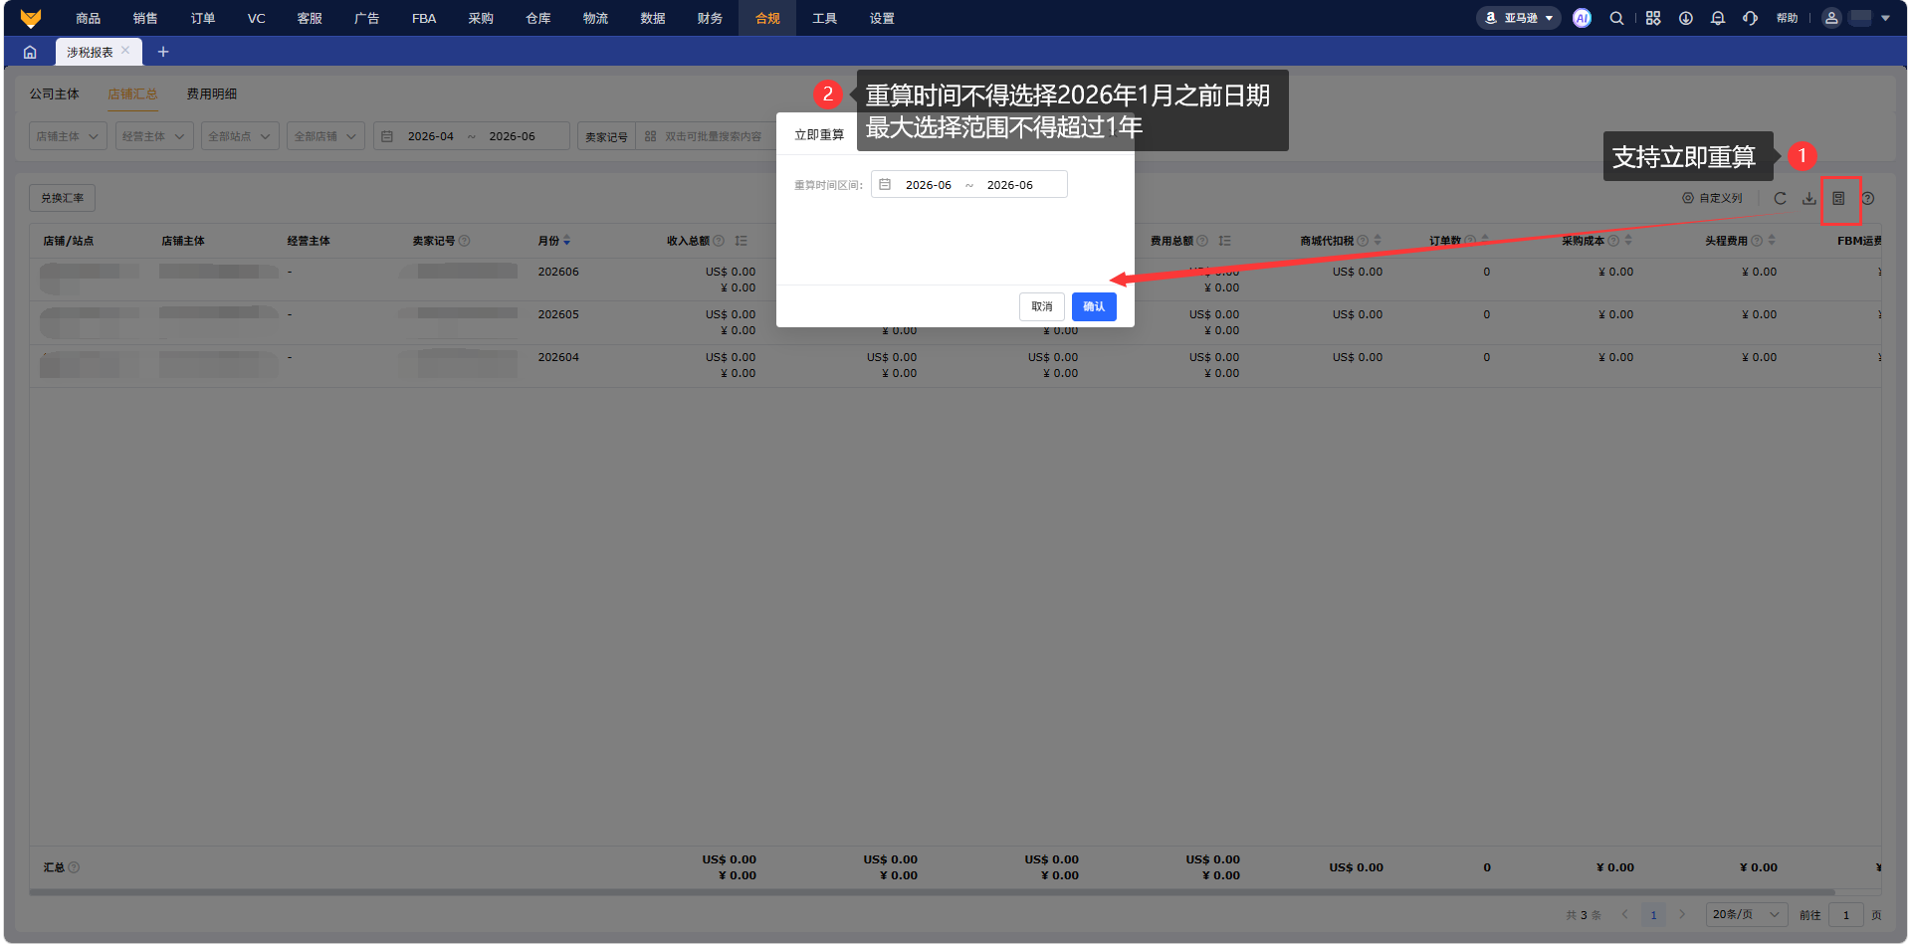This screenshot has height=944, width=1911.
Task: Switch to the 费用明细 tab
Action: [212, 94]
